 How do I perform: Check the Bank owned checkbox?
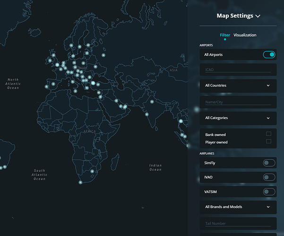268,135
